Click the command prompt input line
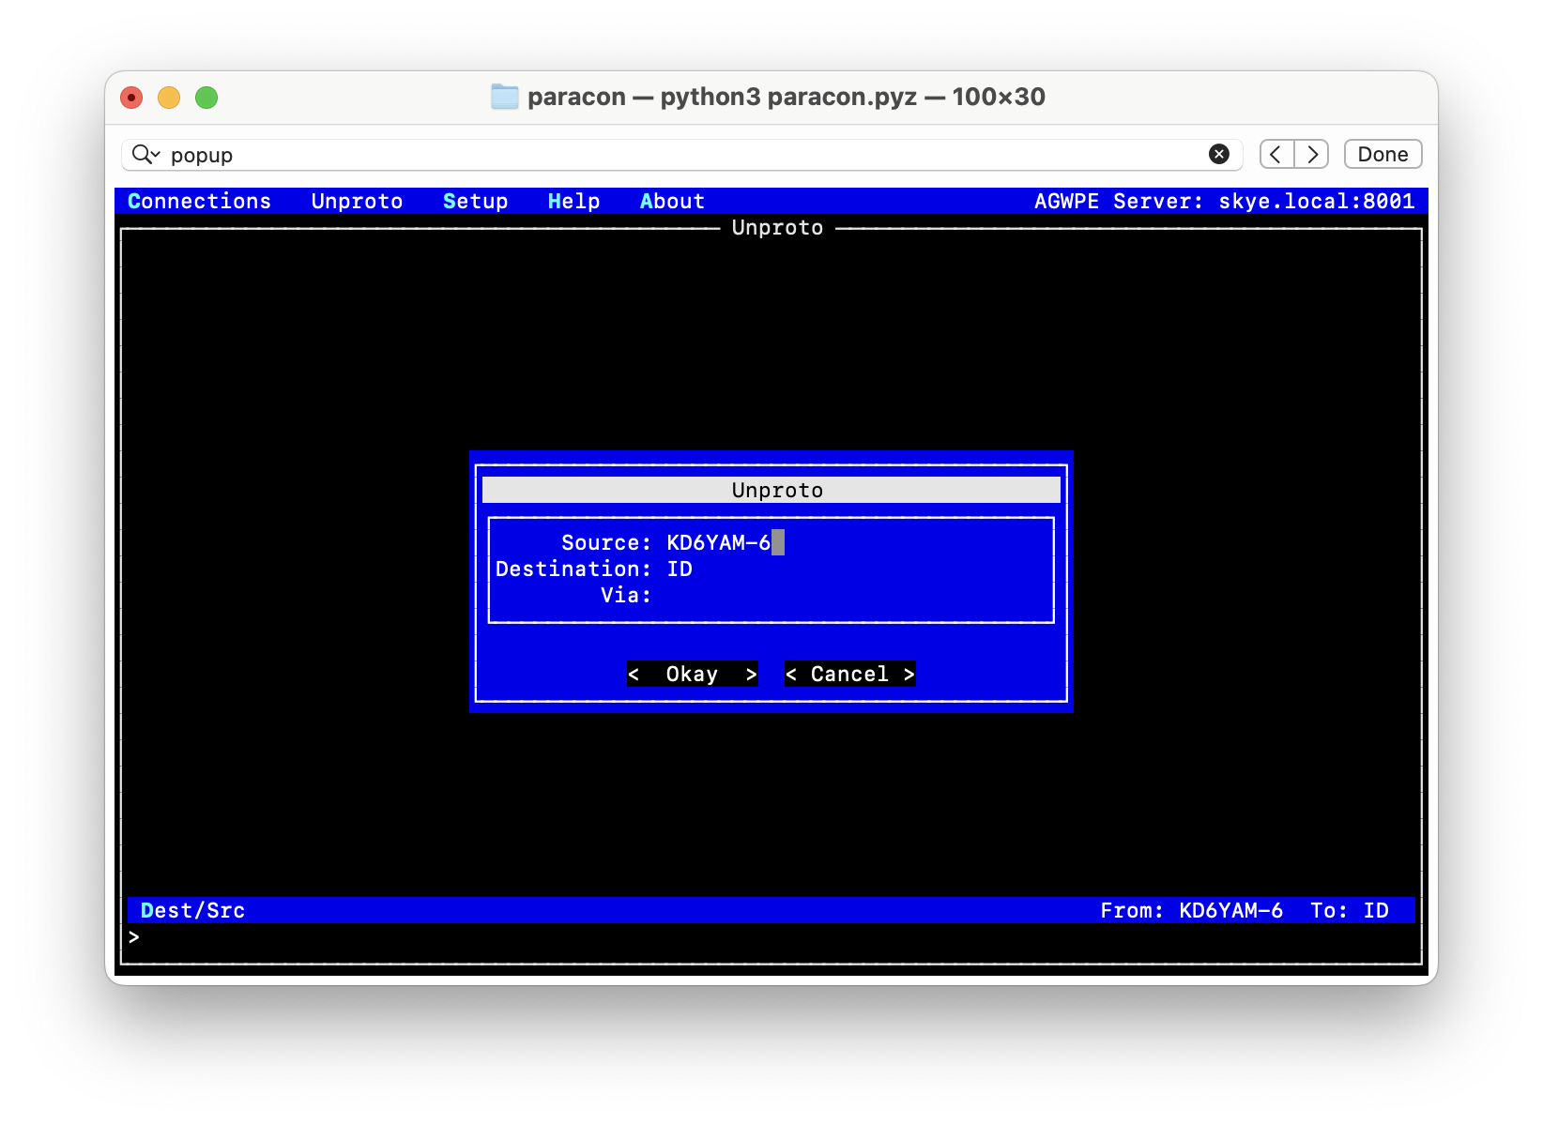The height and width of the screenshot is (1124, 1543). click(771, 936)
